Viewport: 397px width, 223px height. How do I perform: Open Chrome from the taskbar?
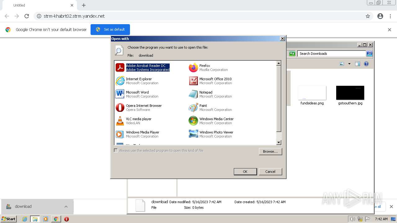click(x=56, y=219)
